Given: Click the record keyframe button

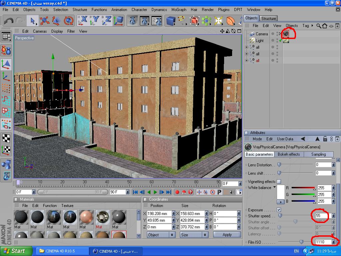Looking at the screenshot, I should pyautogui.click(x=177, y=192).
